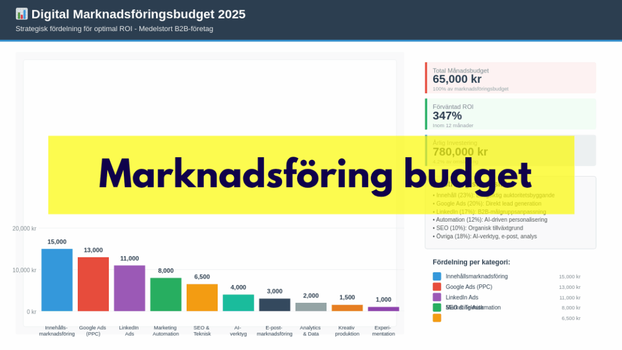Click the LinkedIn Ads legend label
This screenshot has width=622, height=350.
tap(462, 297)
